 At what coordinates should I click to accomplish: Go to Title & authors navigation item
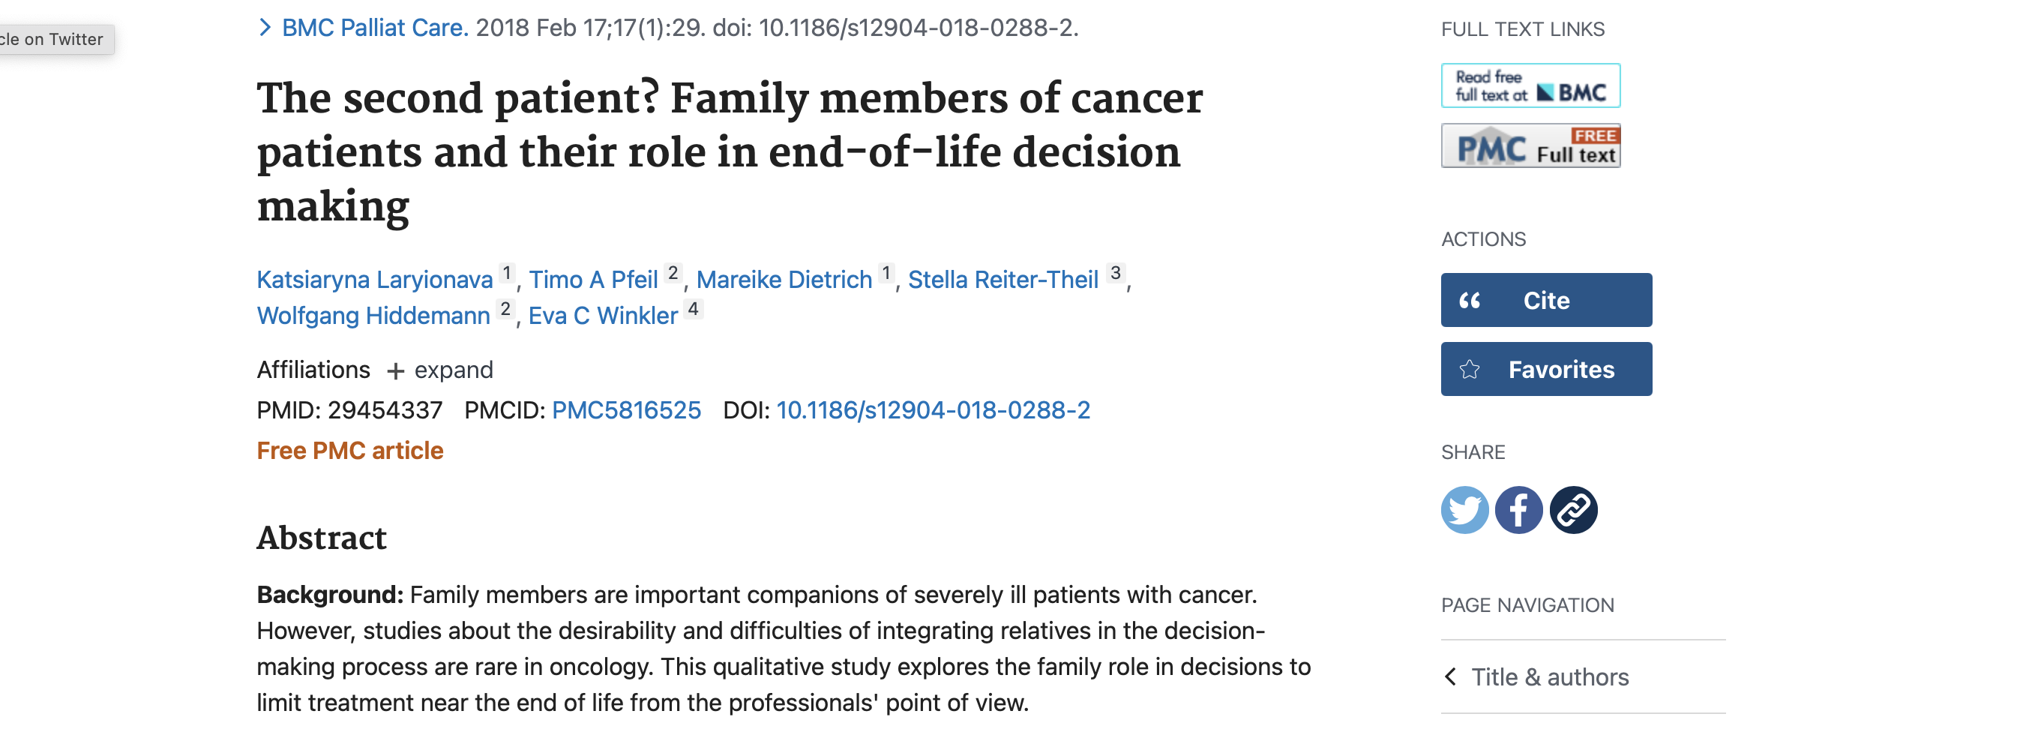tap(1548, 676)
